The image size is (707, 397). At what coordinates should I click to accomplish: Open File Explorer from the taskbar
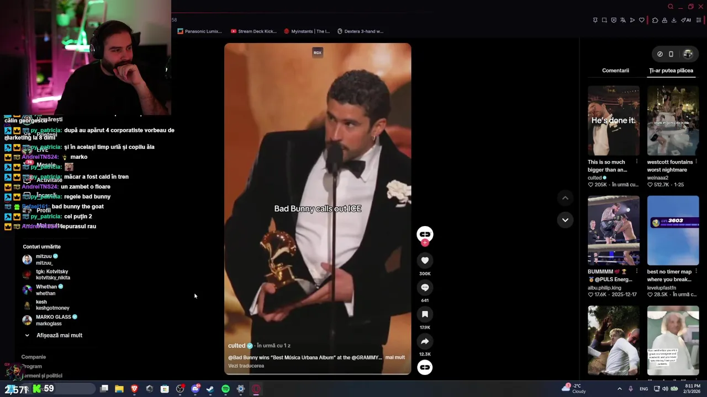coord(119,389)
